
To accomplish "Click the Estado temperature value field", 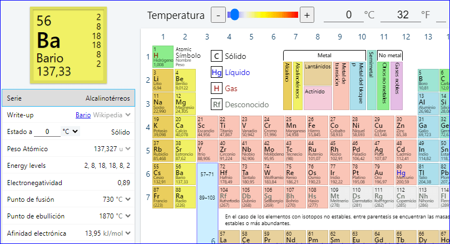I will [x=47, y=132].
